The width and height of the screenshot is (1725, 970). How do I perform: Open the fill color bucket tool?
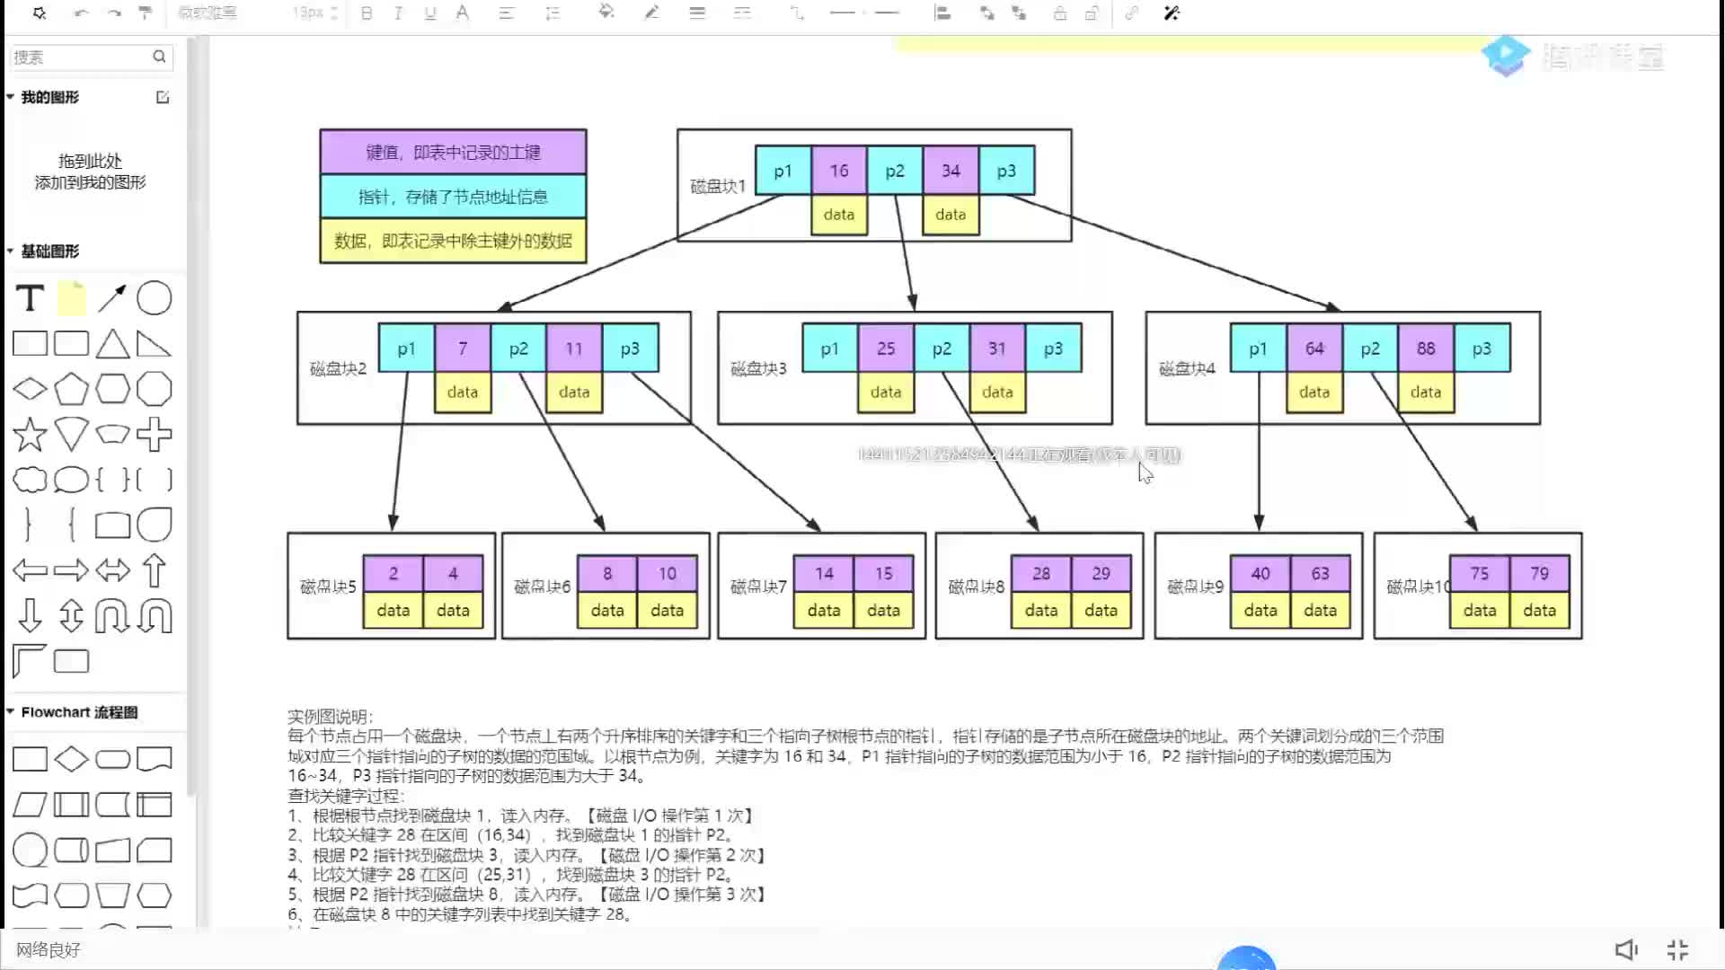606,13
